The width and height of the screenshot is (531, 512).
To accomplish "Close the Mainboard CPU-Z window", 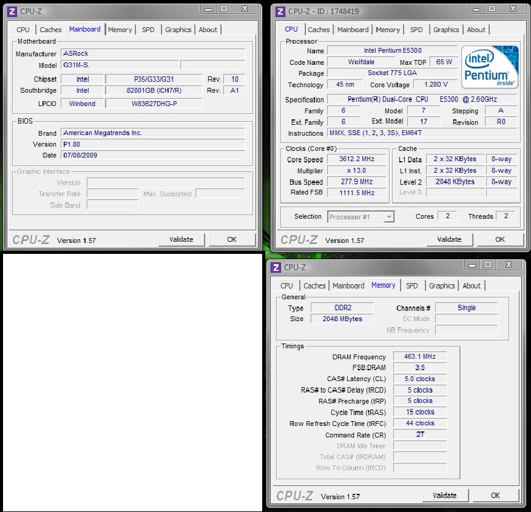I will (x=245, y=9).
